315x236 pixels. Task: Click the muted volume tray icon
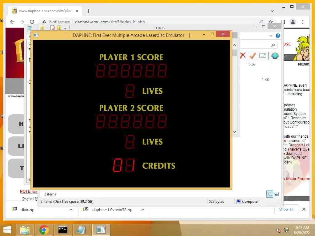pyautogui.click(x=278, y=230)
